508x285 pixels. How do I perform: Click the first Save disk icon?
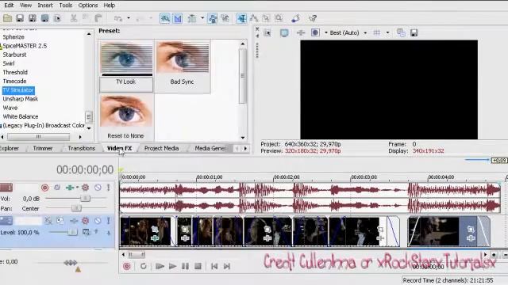pos(20,18)
